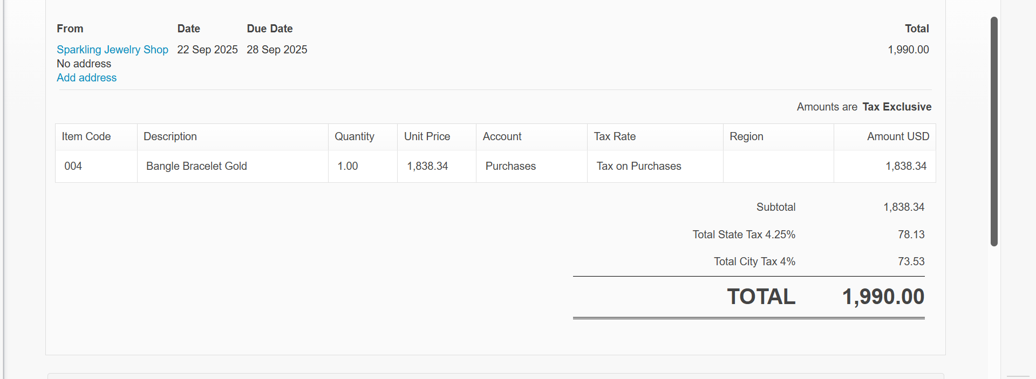Click the Bangle Bracelet Gold description cell
Viewport: 1036px width, 379px height.
(196, 166)
